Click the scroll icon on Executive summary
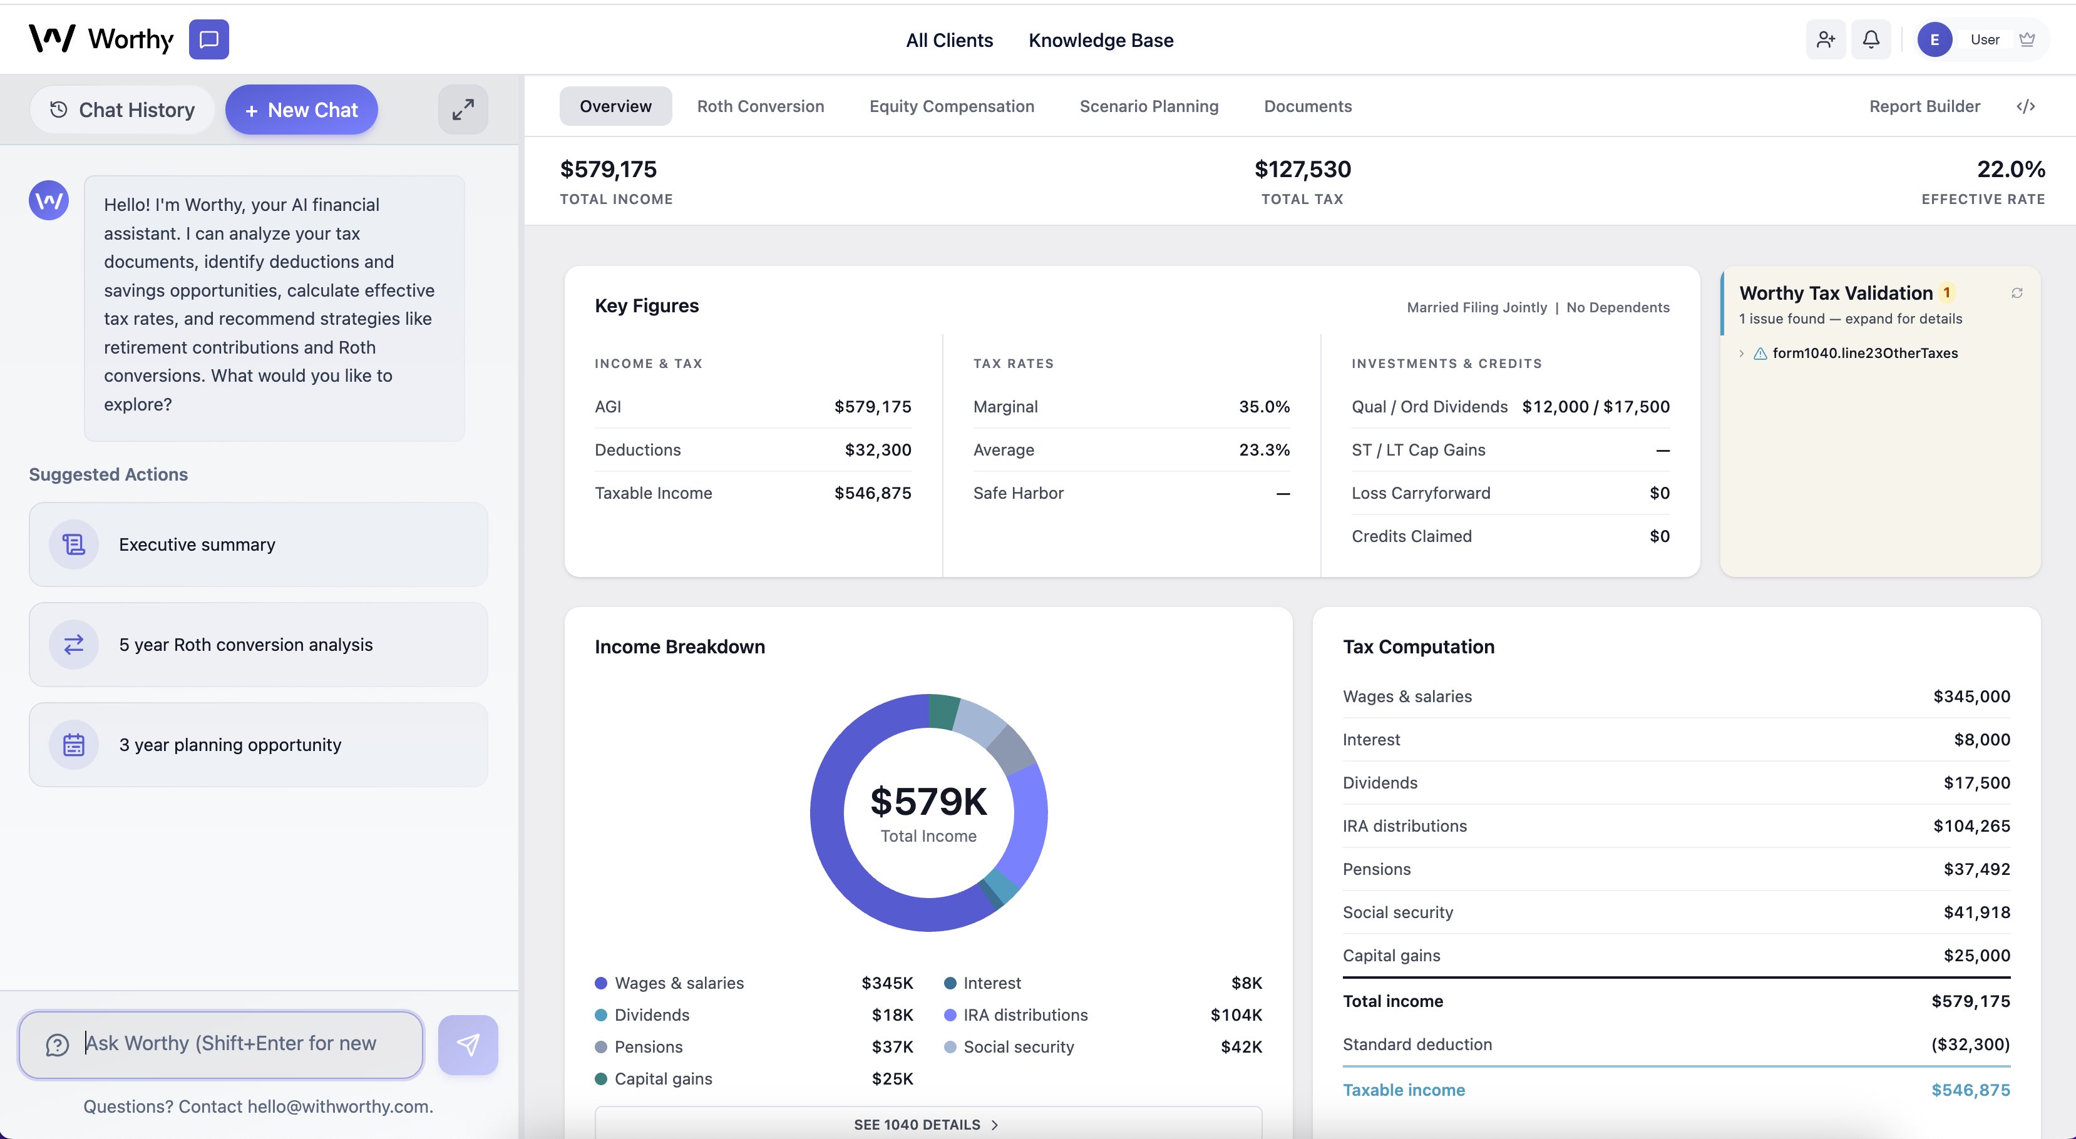Screen dimensions: 2076x1139 pos(73,544)
